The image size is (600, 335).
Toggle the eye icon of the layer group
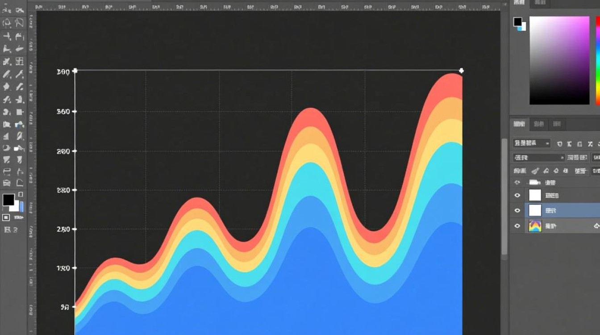coord(517,183)
